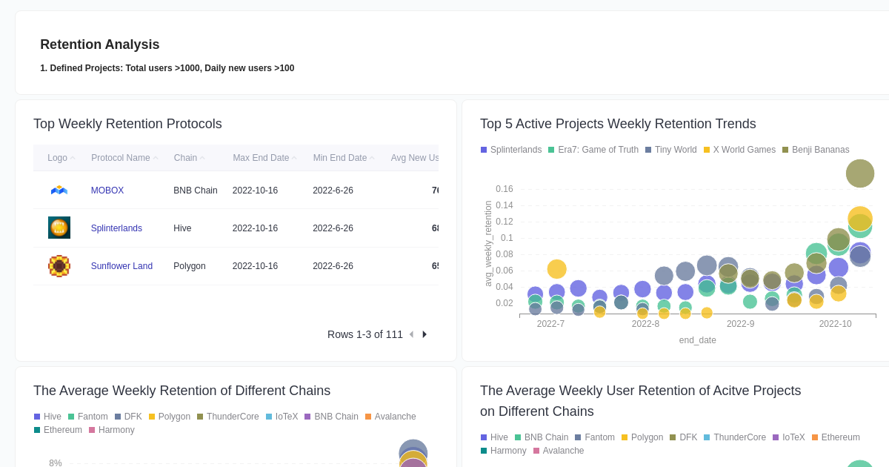Click the largest bubble in retention trends chart

pos(860,173)
